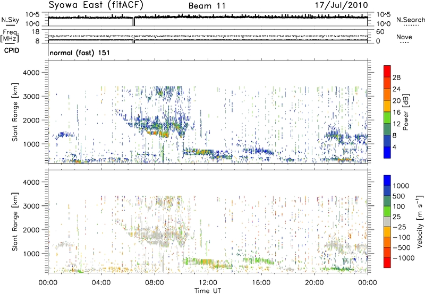
Task: Click 'Slant Range [km]' label of the power panel
Action: click(x=15, y=112)
